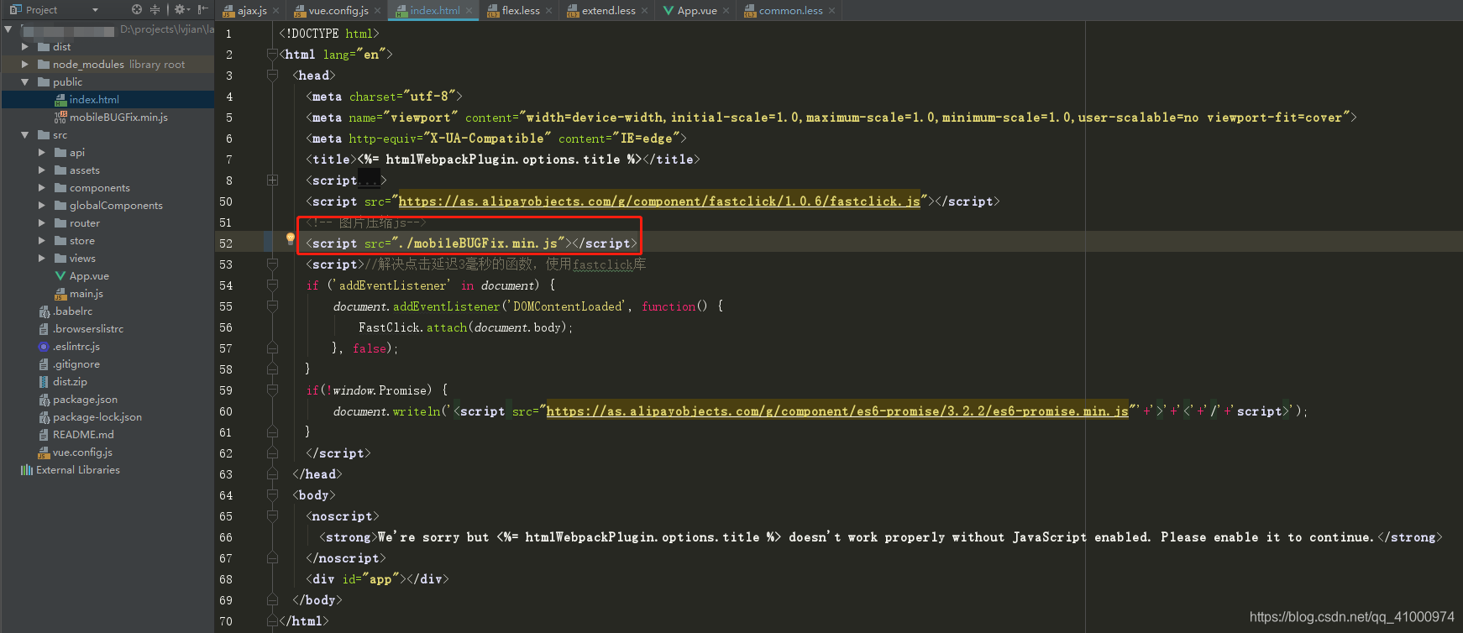Image resolution: width=1463 pixels, height=633 pixels.
Task: Collapse the body tag fold on line 64
Action: pos(272,495)
